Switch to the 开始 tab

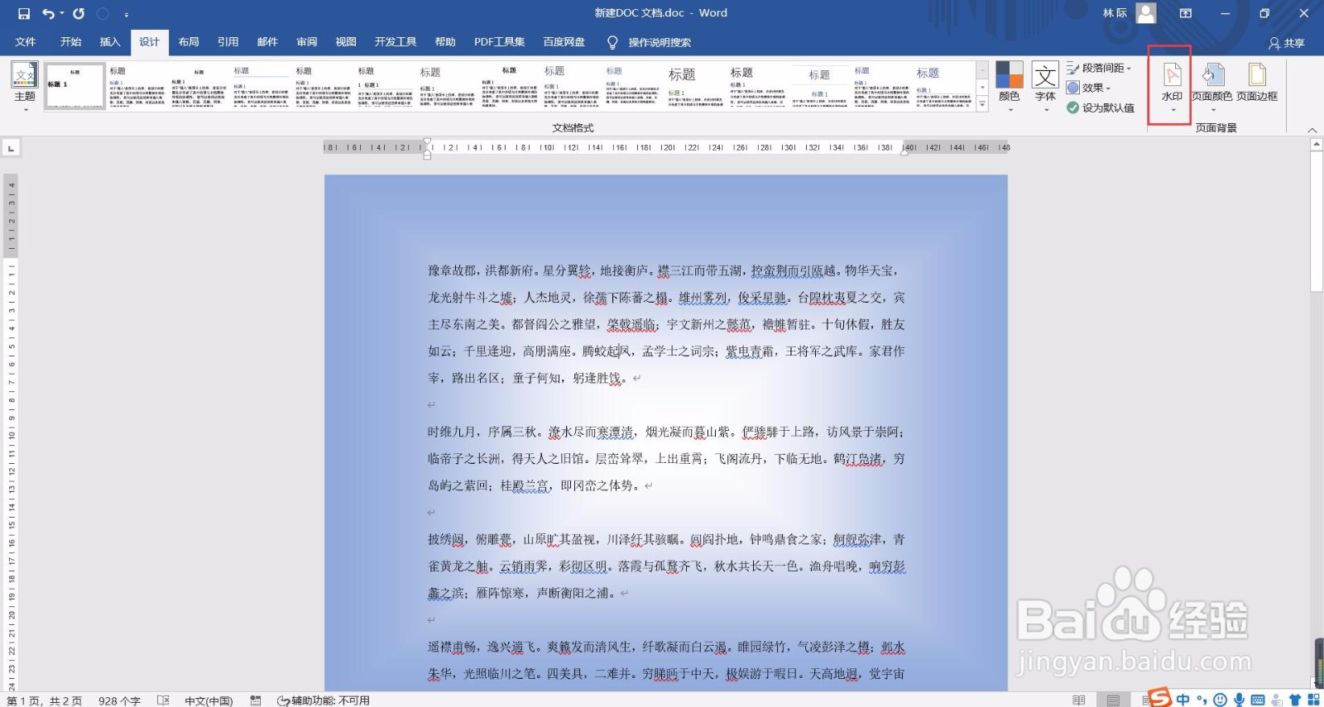coord(70,42)
